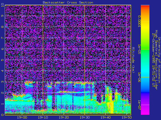The height and width of the screenshot is (120, 161).
Task: Click the altitude label 4
Action: pyautogui.click(x=3, y=71)
